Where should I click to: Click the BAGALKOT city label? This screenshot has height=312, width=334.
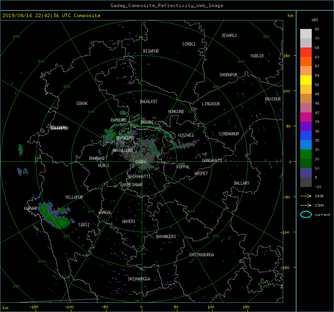[x=148, y=102]
